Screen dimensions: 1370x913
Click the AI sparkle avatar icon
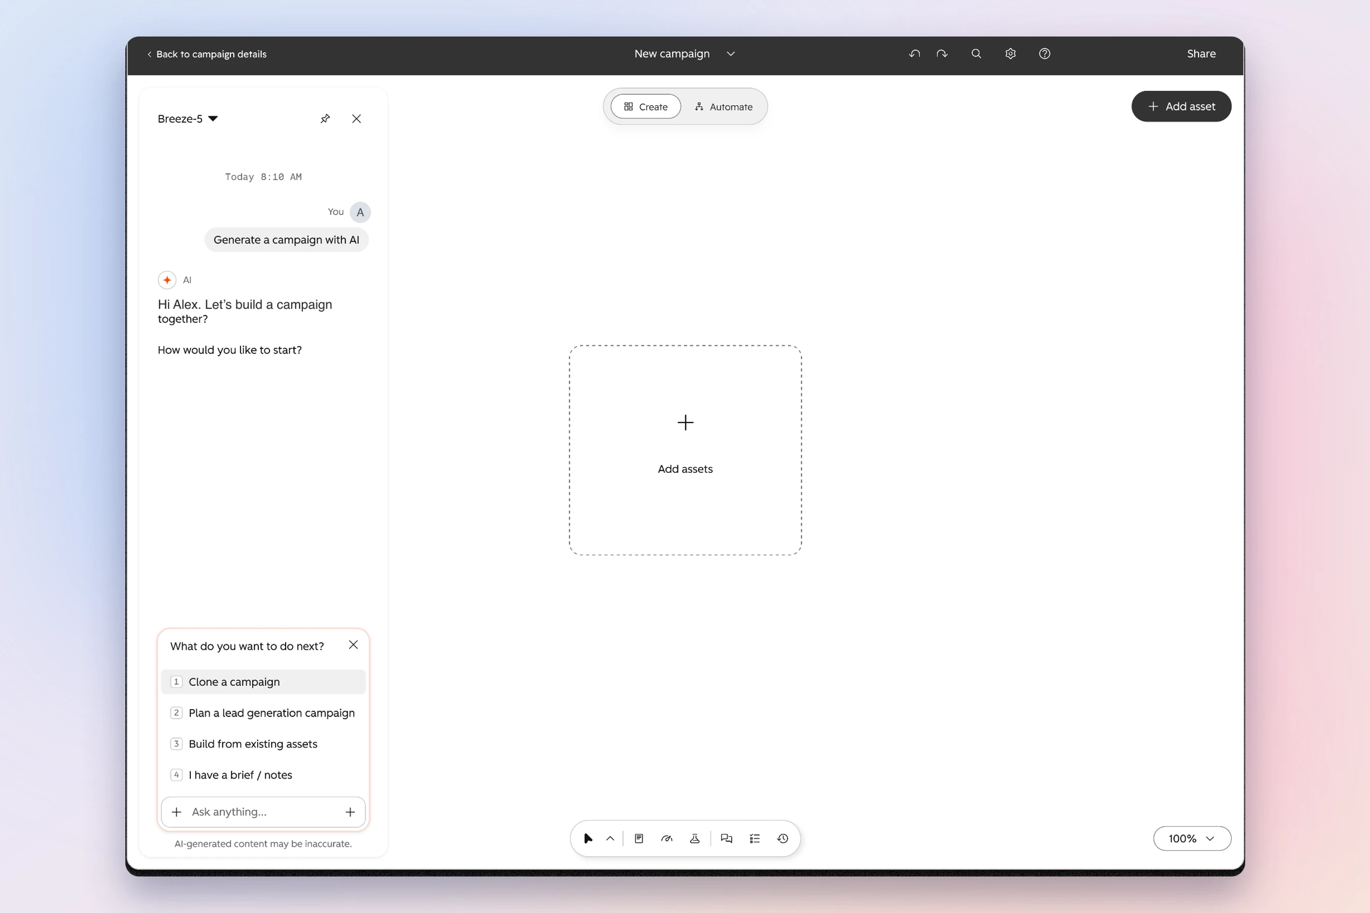(x=167, y=280)
